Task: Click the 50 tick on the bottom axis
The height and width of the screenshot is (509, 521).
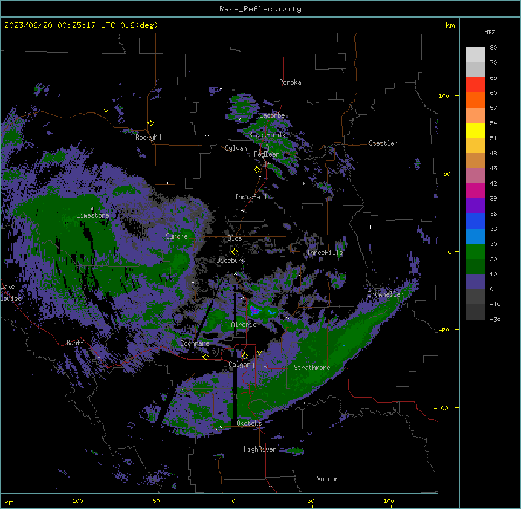Action: tap(311, 501)
